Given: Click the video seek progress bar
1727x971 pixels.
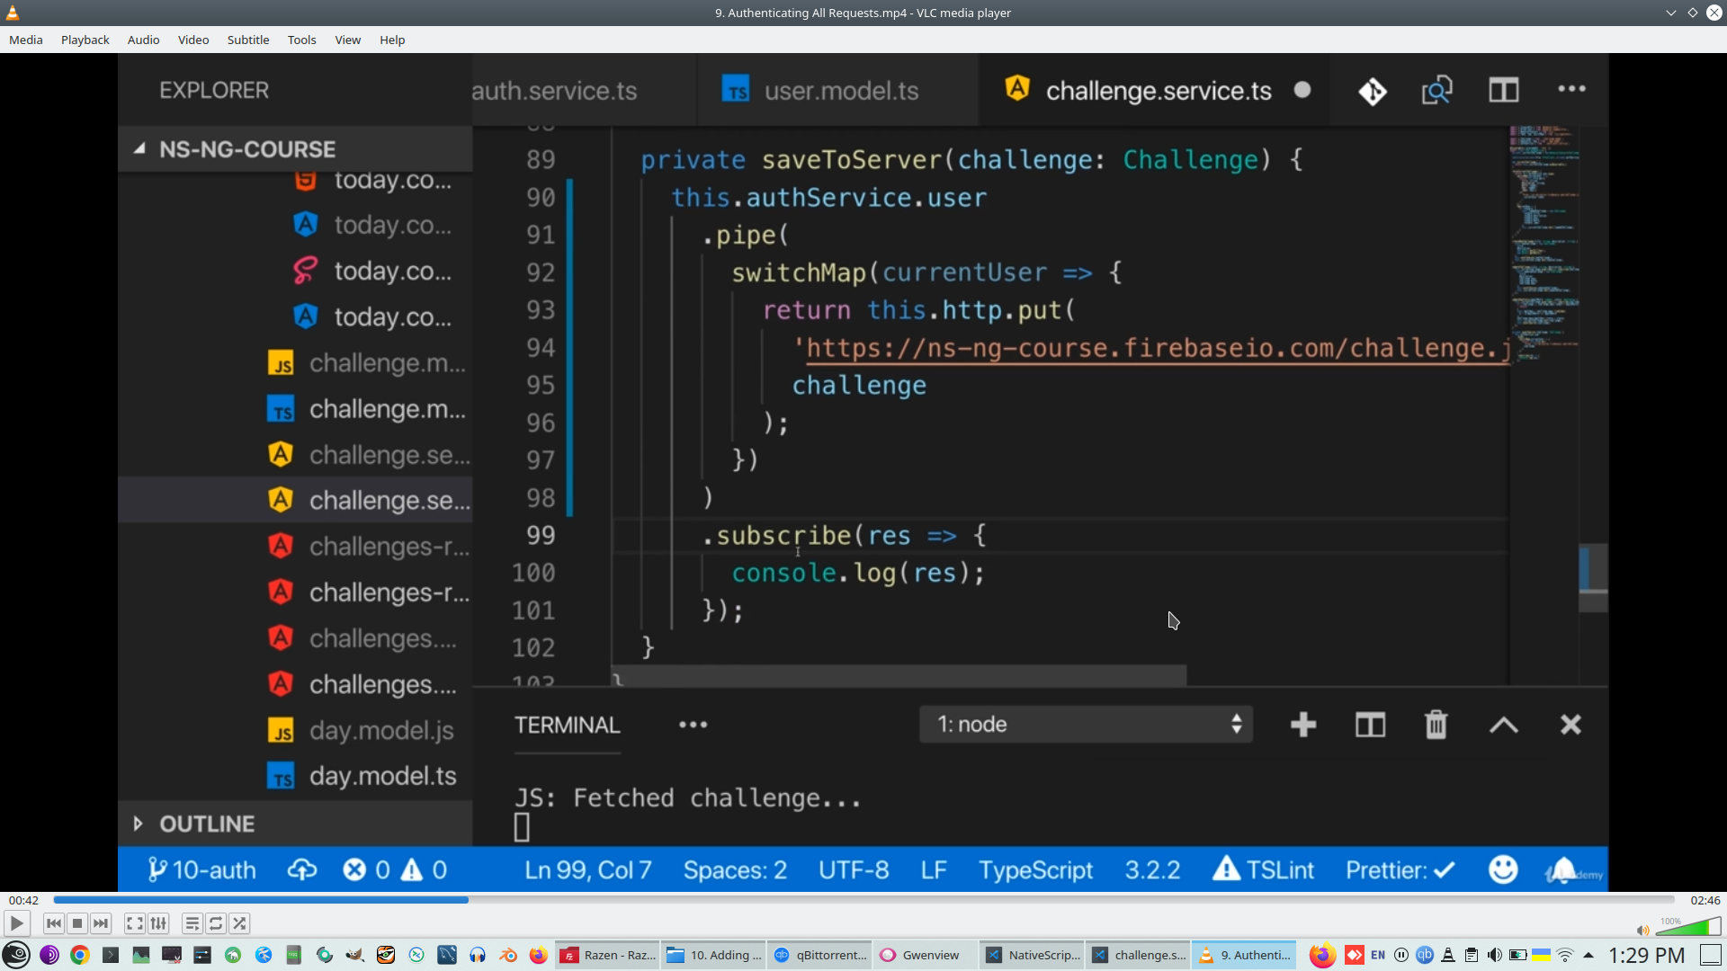Looking at the screenshot, I should pyautogui.click(x=863, y=900).
